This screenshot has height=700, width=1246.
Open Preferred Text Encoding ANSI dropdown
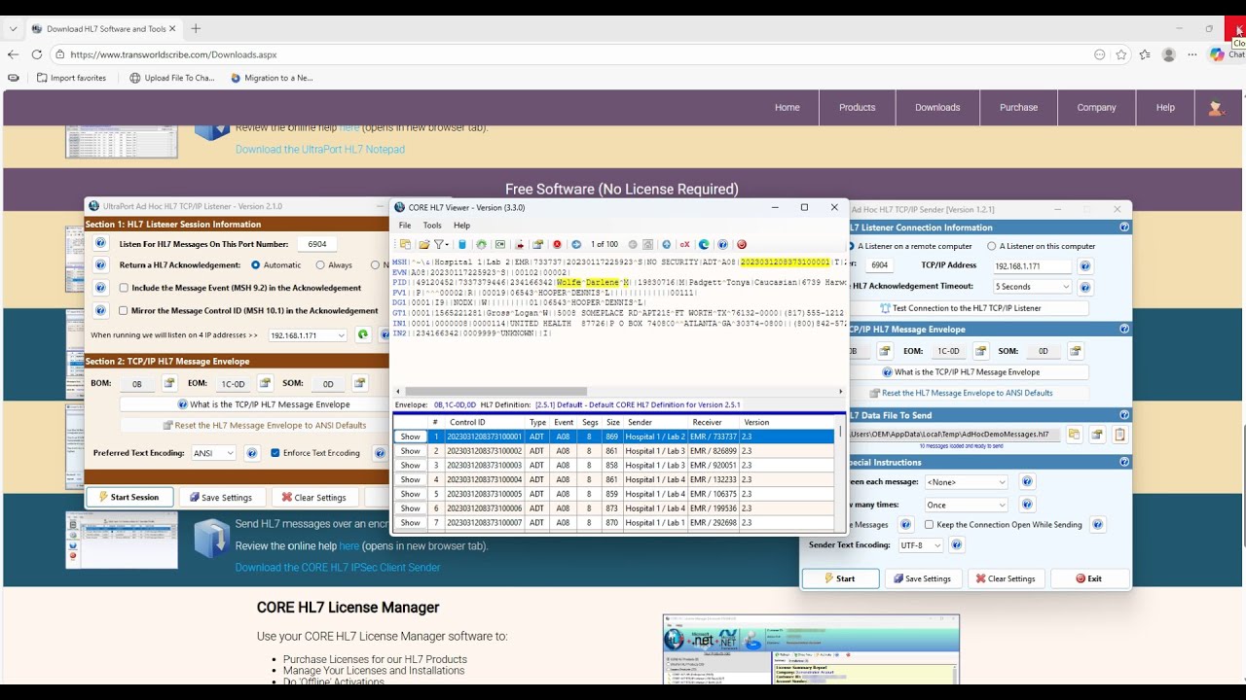click(214, 453)
